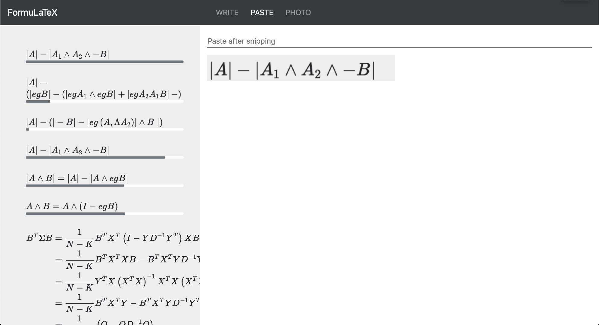599x325 pixels.
Task: Choose the |A ∧ B| = |A| − |A ∧ egB| result
Action: tap(77, 178)
